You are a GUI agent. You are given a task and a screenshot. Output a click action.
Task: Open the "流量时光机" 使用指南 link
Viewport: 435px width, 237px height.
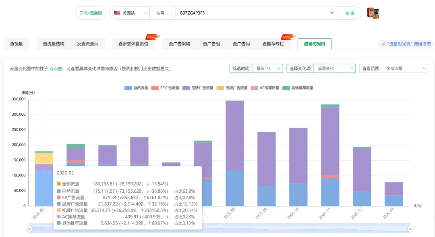point(406,44)
